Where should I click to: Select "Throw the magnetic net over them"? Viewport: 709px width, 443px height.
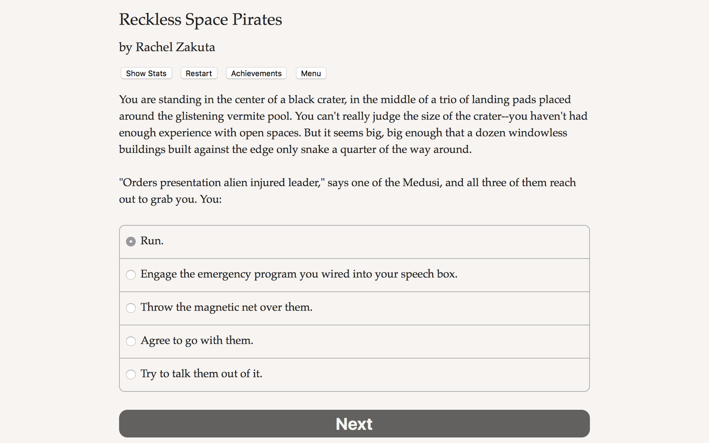[x=130, y=308]
